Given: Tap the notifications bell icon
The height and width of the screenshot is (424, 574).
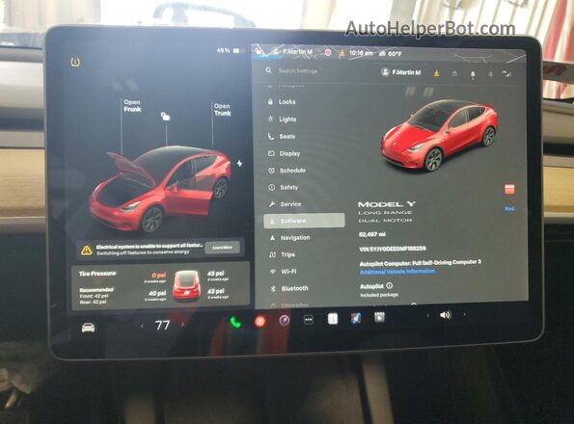Looking at the screenshot, I should click(473, 74).
